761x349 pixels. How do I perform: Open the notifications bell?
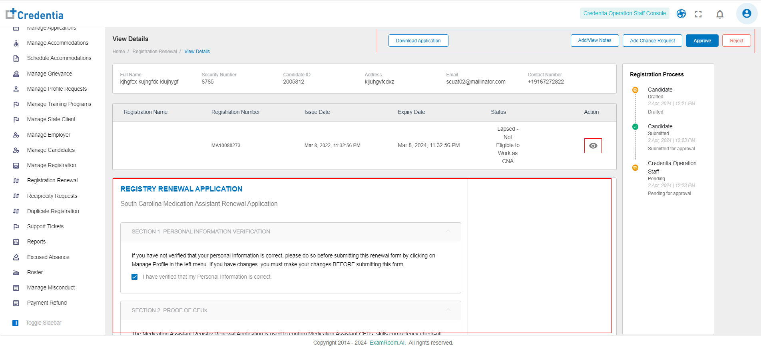(x=720, y=14)
